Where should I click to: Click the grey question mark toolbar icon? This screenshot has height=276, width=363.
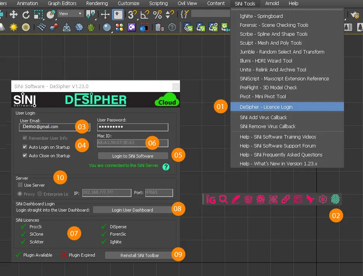(x=172, y=27)
